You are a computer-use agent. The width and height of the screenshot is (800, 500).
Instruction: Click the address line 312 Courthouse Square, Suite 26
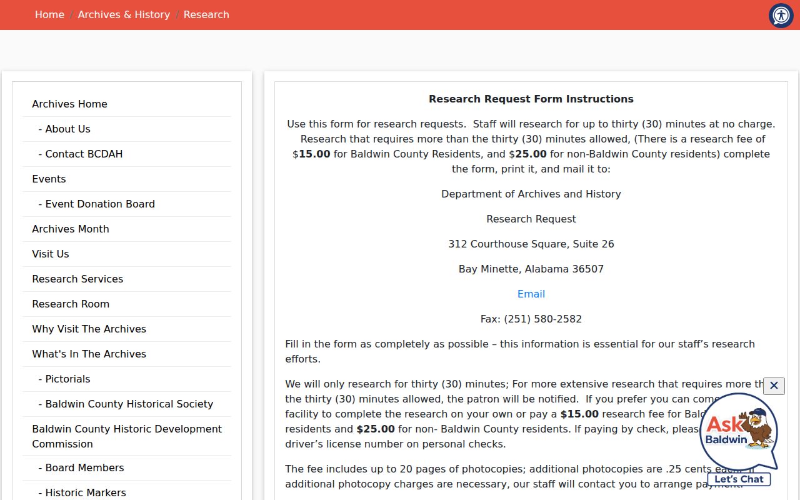[x=531, y=244]
